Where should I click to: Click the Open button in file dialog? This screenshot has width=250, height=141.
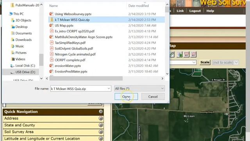[x=126, y=97]
